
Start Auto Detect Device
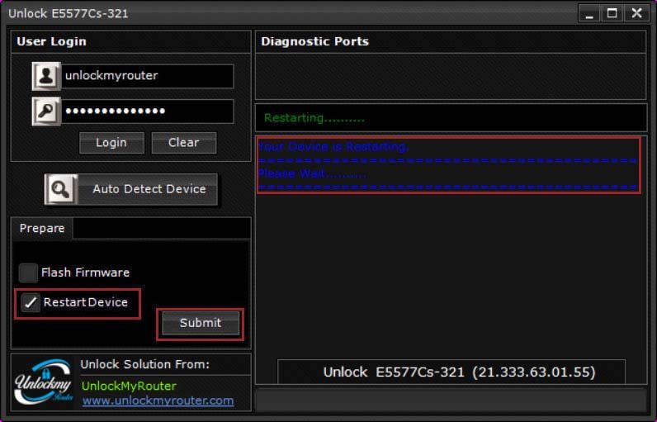(x=131, y=189)
